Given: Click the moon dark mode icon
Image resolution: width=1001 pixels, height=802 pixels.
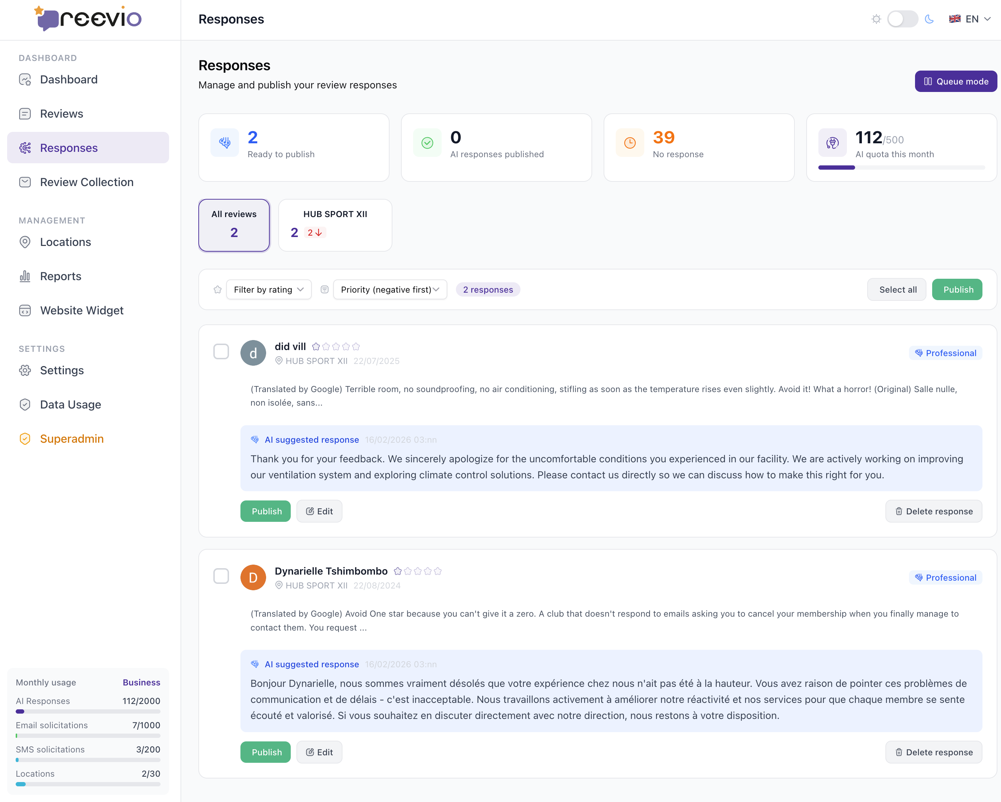Looking at the screenshot, I should 929,19.
